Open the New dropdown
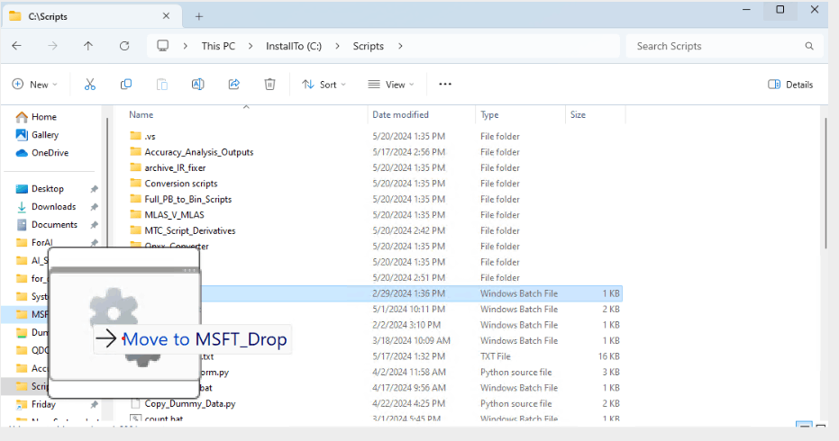The image size is (839, 441). [35, 85]
